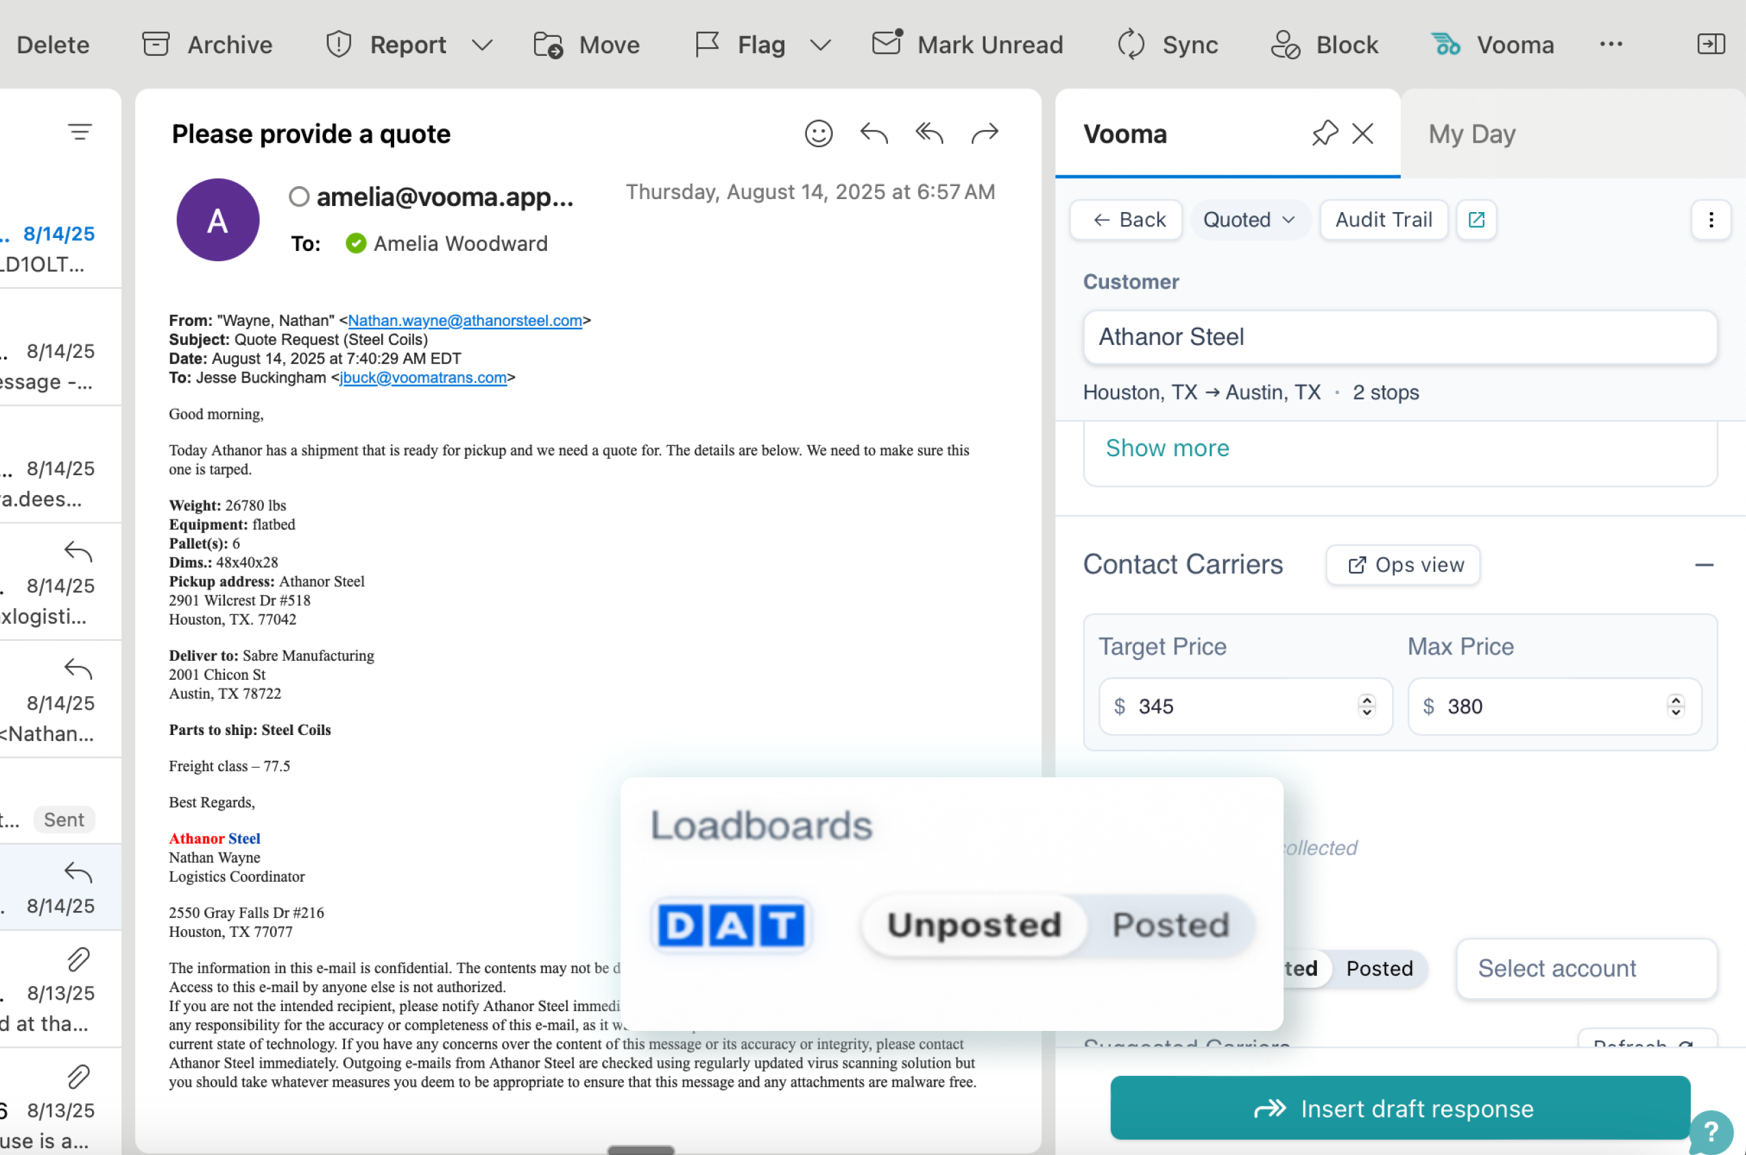
Task: Add an emoji reaction to email
Action: [x=818, y=134]
